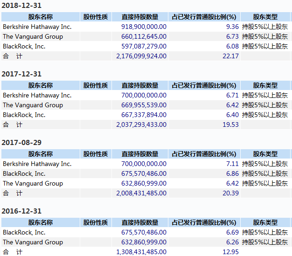Select Berkshire Hathaway Inc. in the 2018-12-31 table

tap(37, 27)
